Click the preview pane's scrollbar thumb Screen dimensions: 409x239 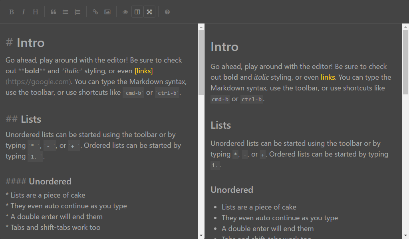click(x=405, y=62)
